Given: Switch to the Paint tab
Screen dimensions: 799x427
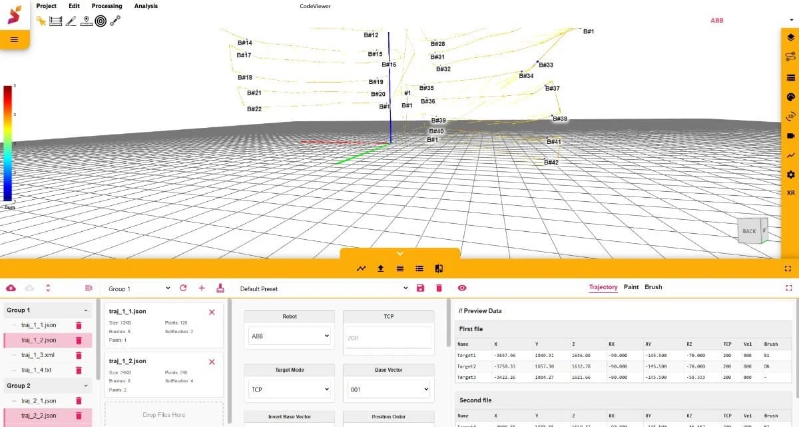Looking at the screenshot, I should click(631, 287).
